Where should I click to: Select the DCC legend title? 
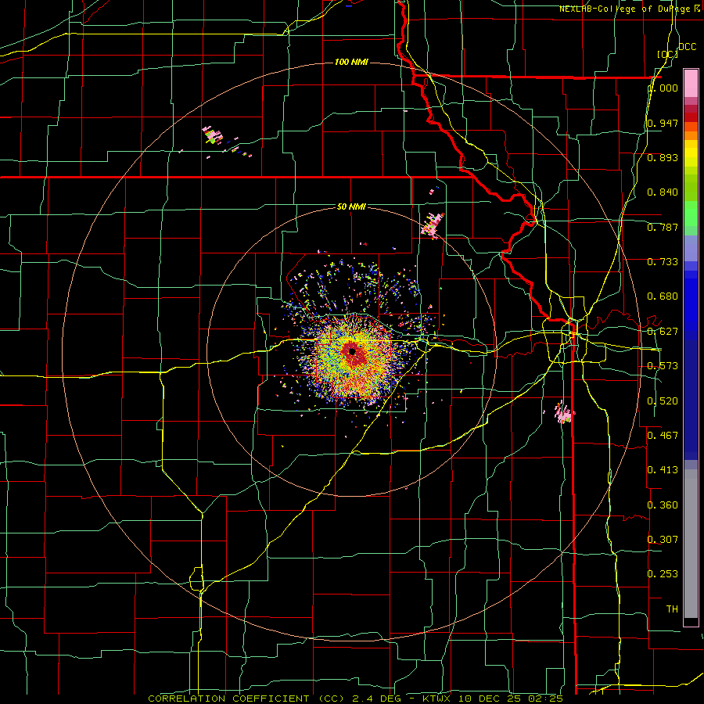click(x=687, y=47)
